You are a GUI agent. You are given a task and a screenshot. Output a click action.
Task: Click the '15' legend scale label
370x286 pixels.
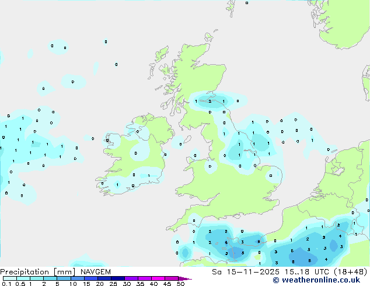(86, 284)
